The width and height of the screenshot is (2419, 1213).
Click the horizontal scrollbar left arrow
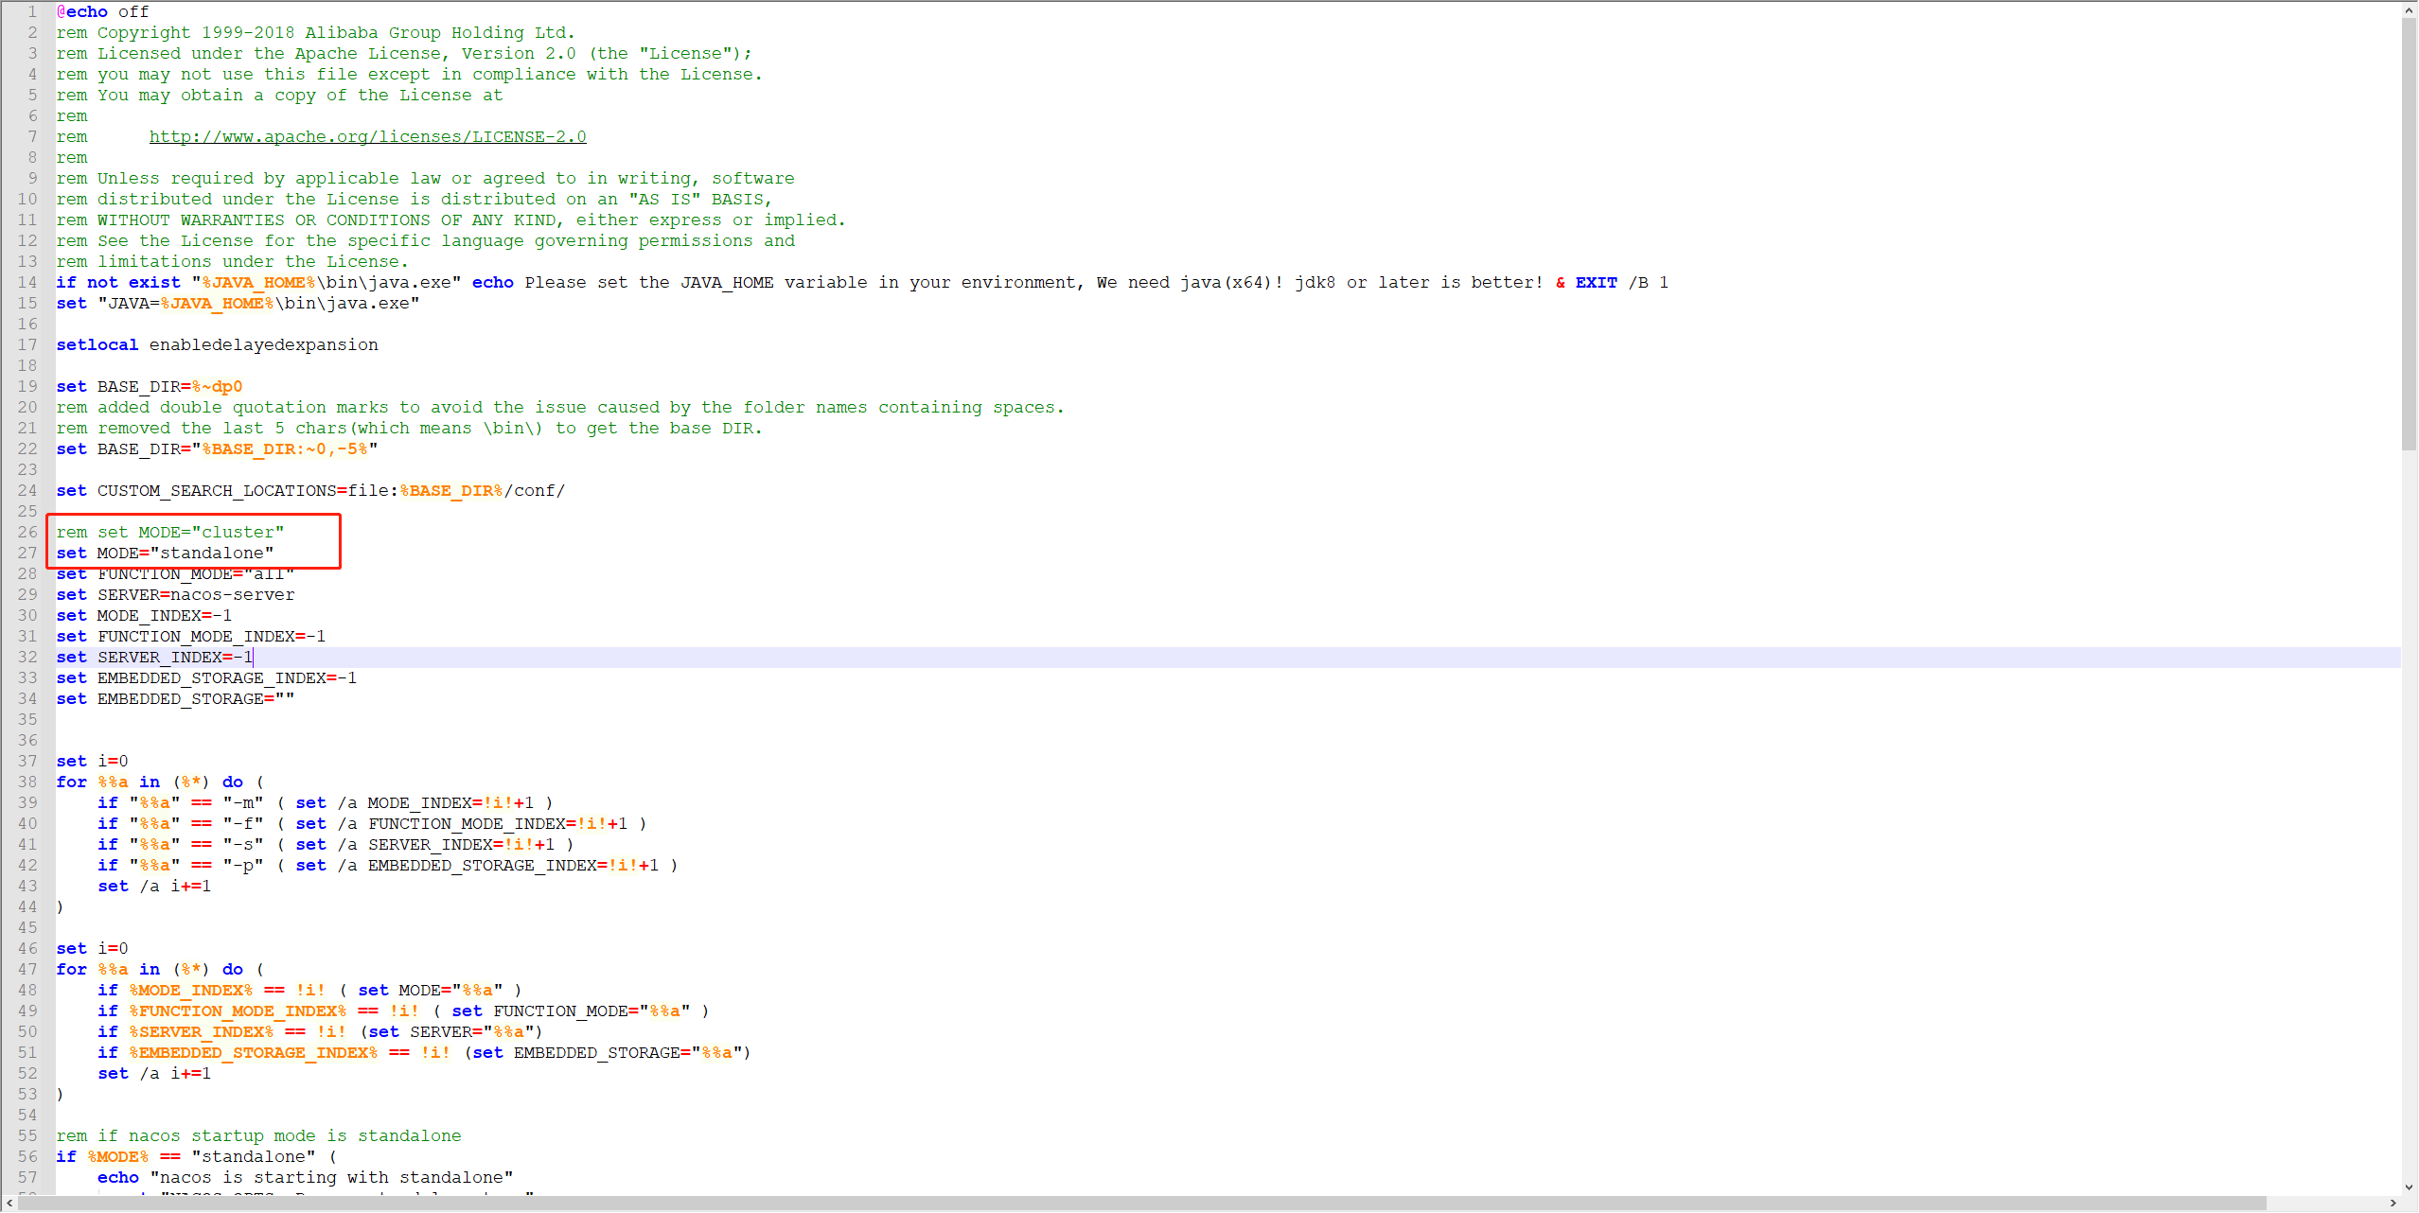[9, 1204]
